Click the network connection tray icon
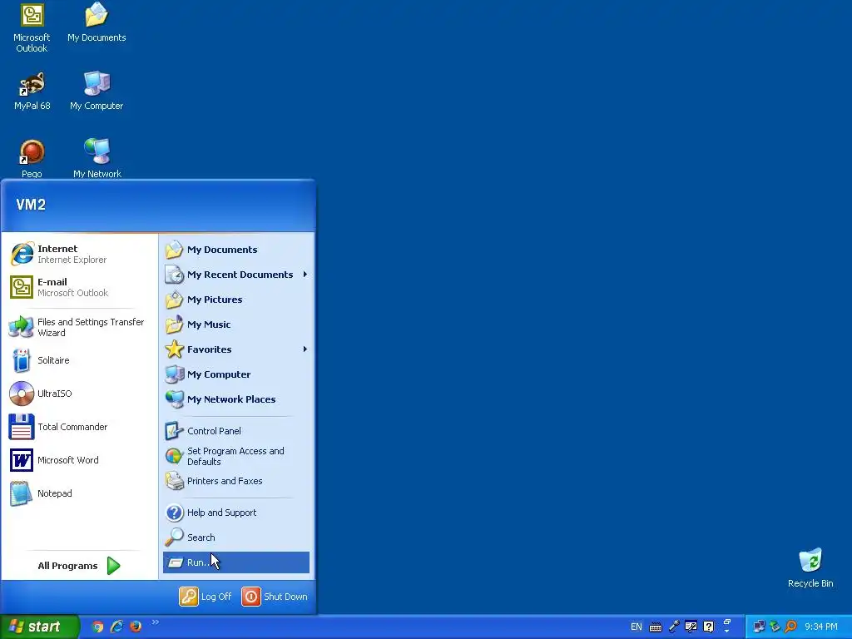This screenshot has height=639, width=852. click(x=759, y=627)
